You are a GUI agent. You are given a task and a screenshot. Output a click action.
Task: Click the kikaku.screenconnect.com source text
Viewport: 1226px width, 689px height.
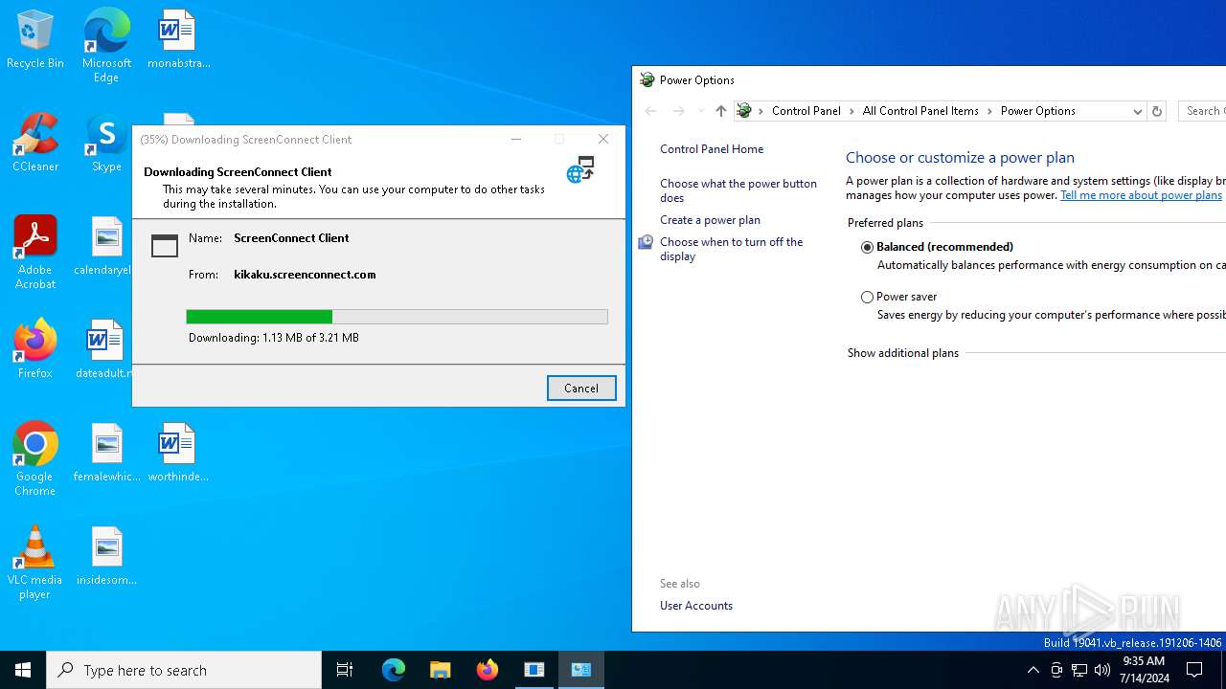(305, 275)
